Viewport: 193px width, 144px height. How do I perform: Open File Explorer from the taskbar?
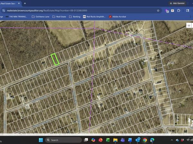[115, 140]
